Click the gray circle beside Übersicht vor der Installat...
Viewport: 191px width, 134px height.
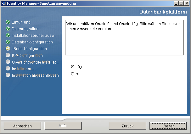tap(8, 62)
